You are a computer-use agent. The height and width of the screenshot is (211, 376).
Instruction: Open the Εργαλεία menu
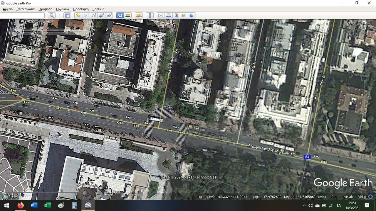point(62,9)
